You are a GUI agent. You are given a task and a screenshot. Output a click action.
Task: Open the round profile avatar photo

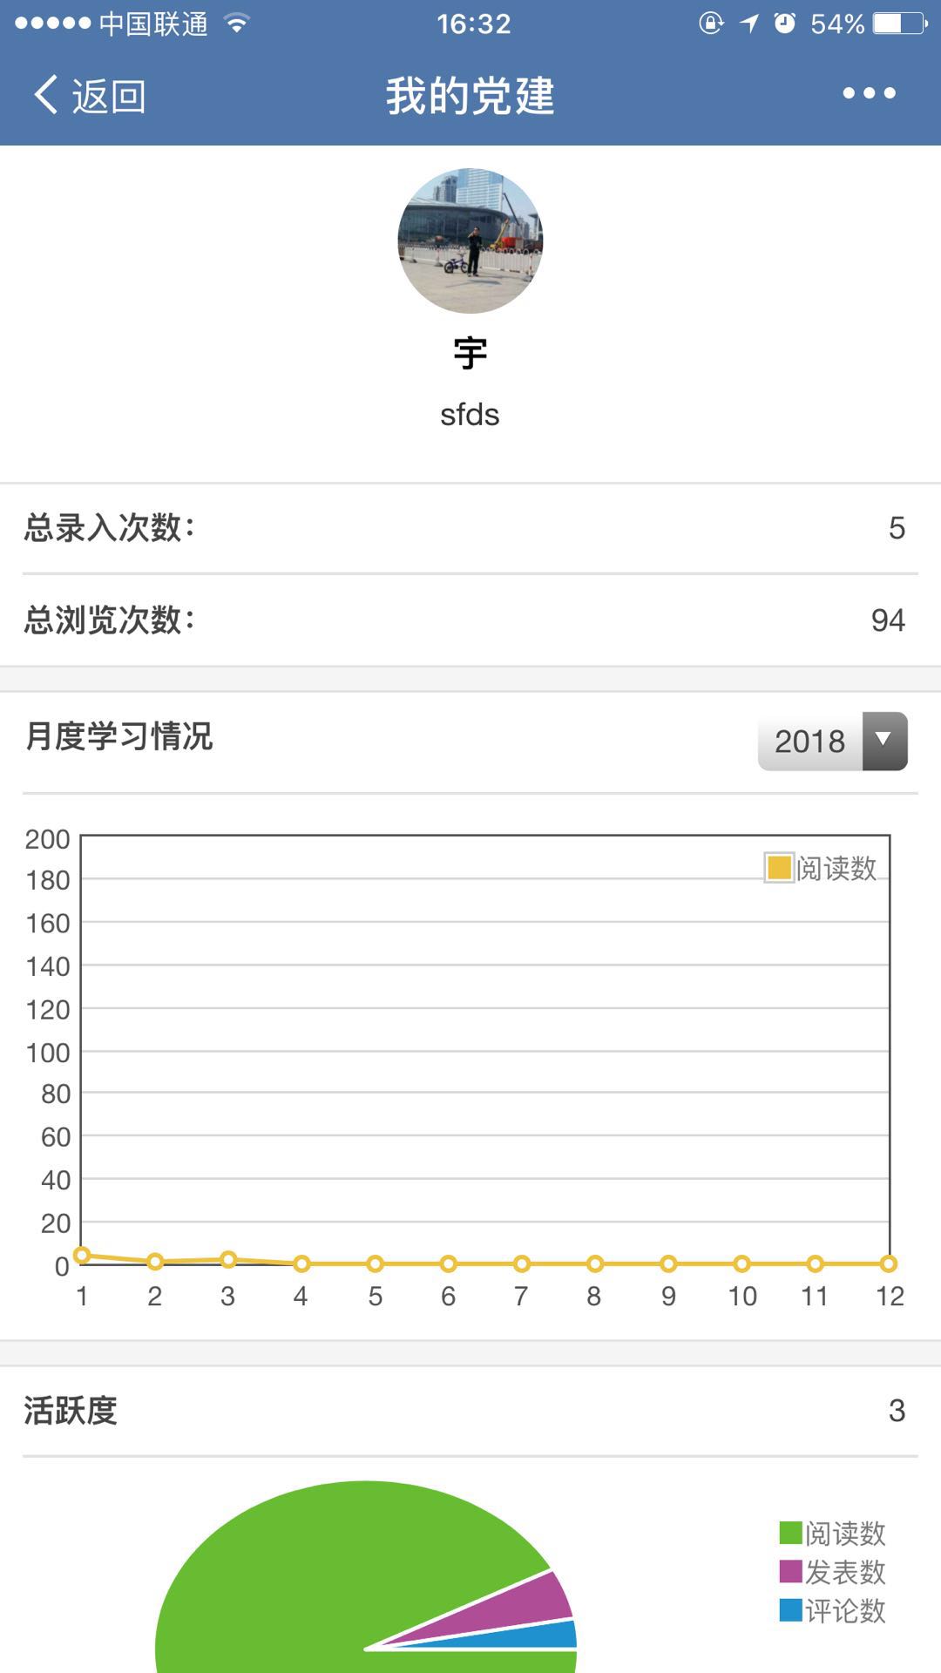tap(470, 240)
